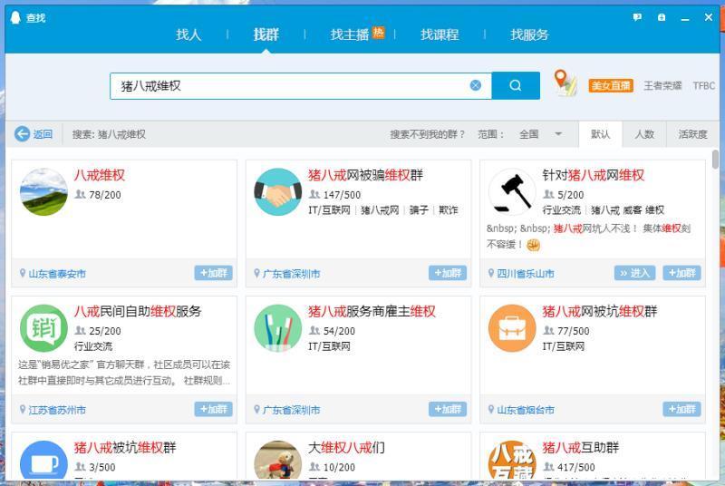
Task: Click the 美女直播 hot tag
Action: click(611, 85)
